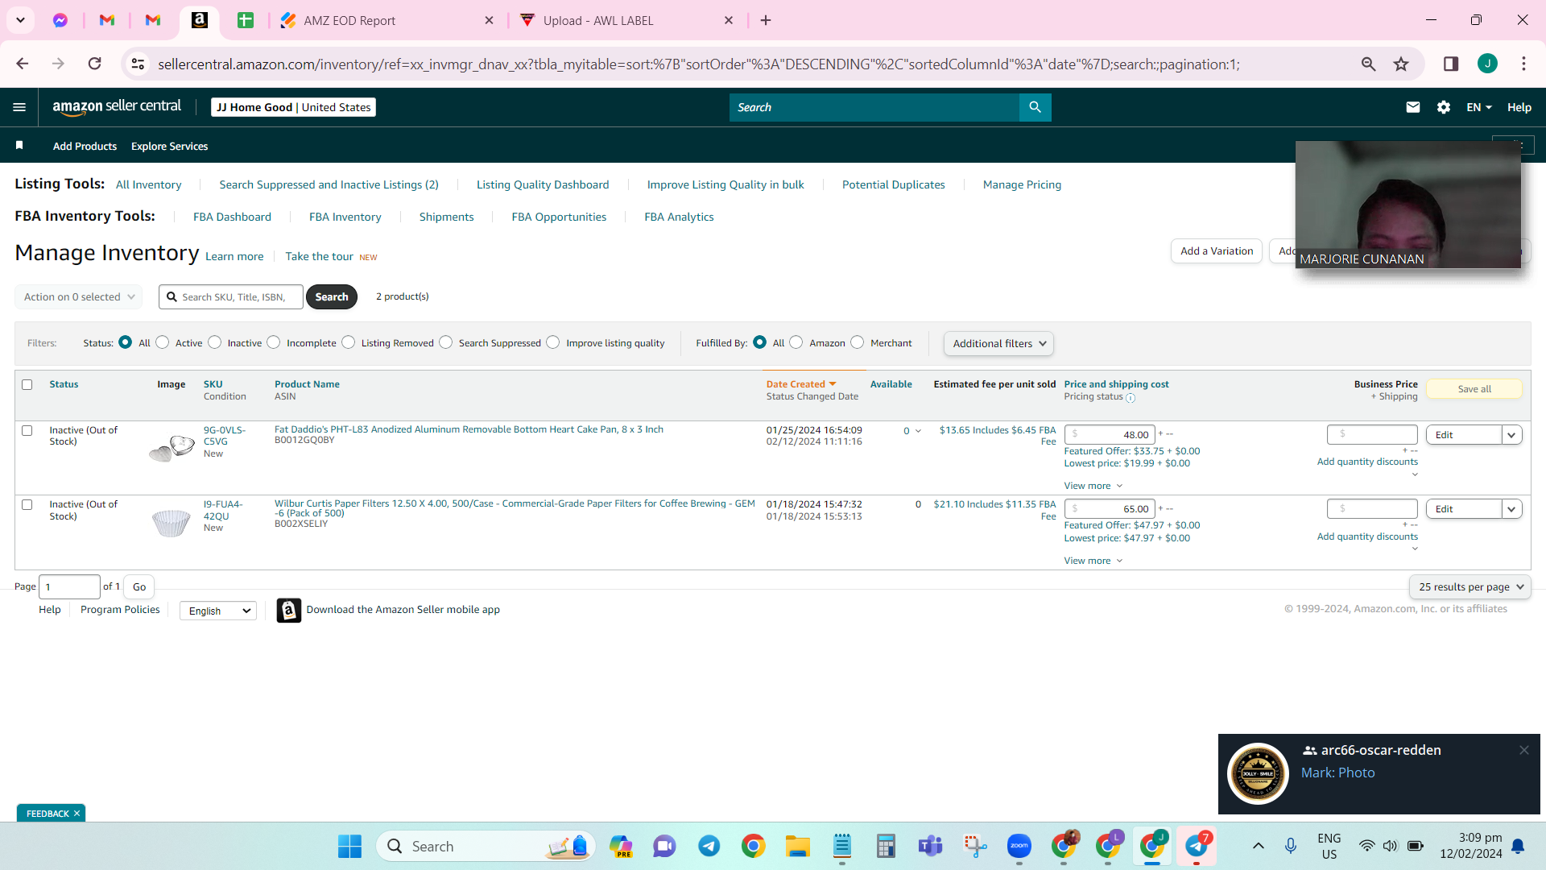Open Notepad from the taskbar
Screen dimensions: 1546x870
[x=841, y=846]
